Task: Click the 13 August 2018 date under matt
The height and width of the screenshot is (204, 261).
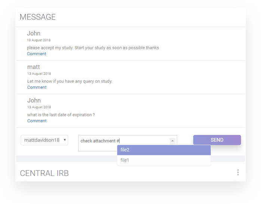Action: (x=39, y=74)
